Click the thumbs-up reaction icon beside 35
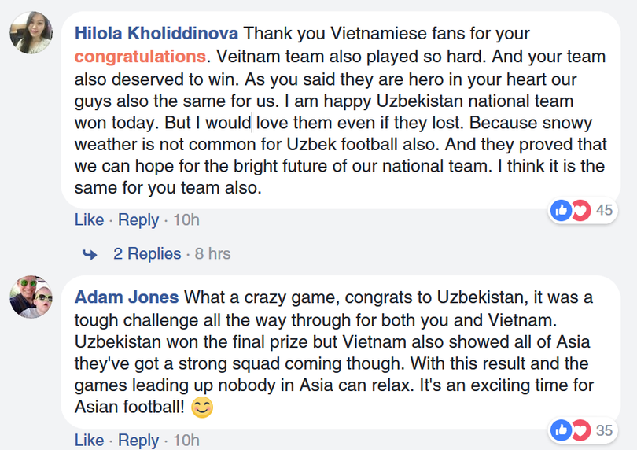The image size is (637, 450). coord(561,430)
